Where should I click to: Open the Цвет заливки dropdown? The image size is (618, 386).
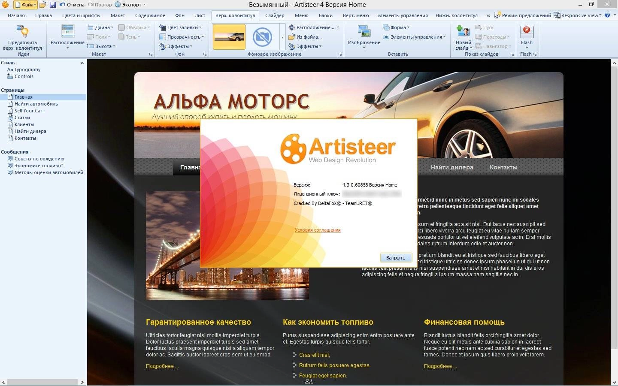tap(180, 27)
